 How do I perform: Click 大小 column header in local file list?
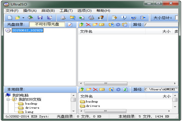pos(159,96)
